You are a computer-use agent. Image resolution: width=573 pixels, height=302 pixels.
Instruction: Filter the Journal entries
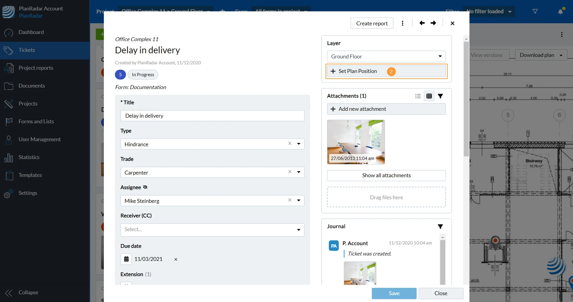[440, 227]
